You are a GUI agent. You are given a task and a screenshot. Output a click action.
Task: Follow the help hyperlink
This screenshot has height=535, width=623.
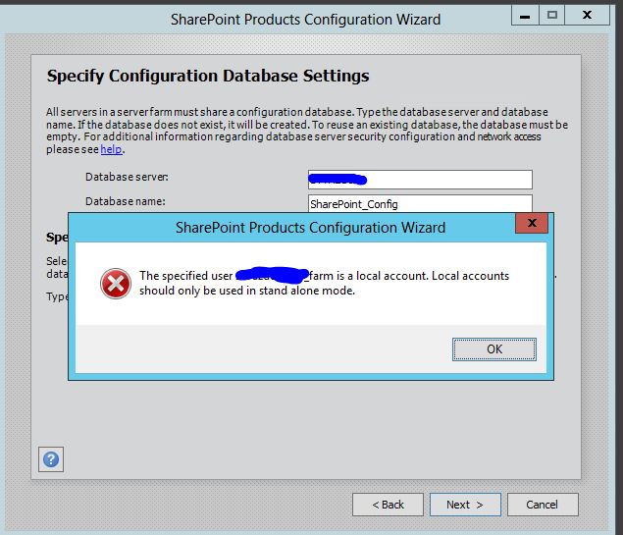(x=111, y=149)
